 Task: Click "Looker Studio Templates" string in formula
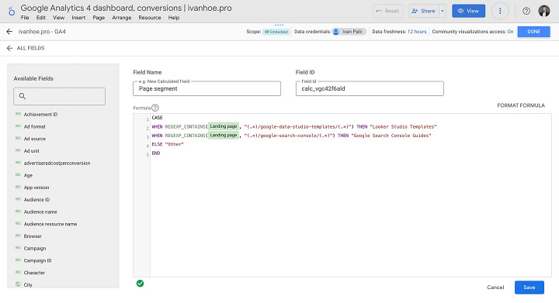click(x=403, y=126)
